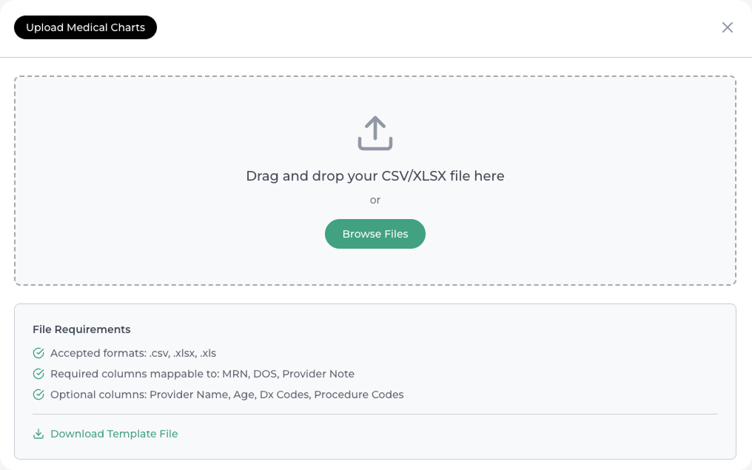The width and height of the screenshot is (752, 470).
Task: Click the divider above Download Template File
Action: 375,414
